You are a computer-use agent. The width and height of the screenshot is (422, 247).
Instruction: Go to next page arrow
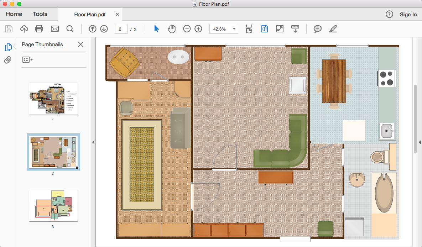[104, 29]
